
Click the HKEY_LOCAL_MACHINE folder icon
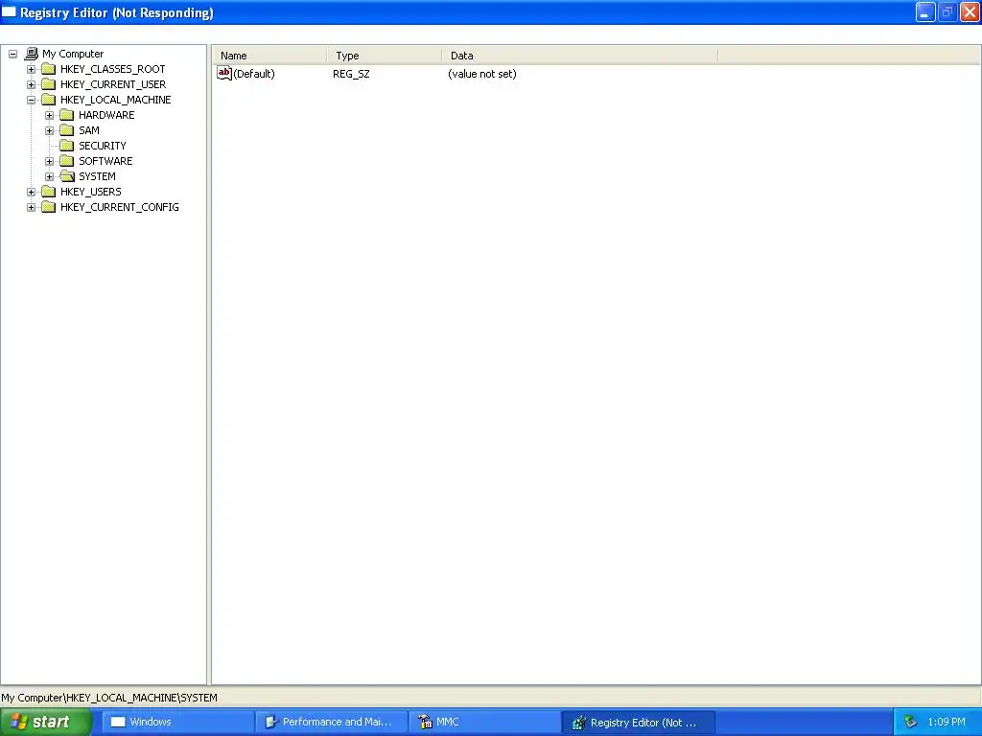click(x=48, y=100)
